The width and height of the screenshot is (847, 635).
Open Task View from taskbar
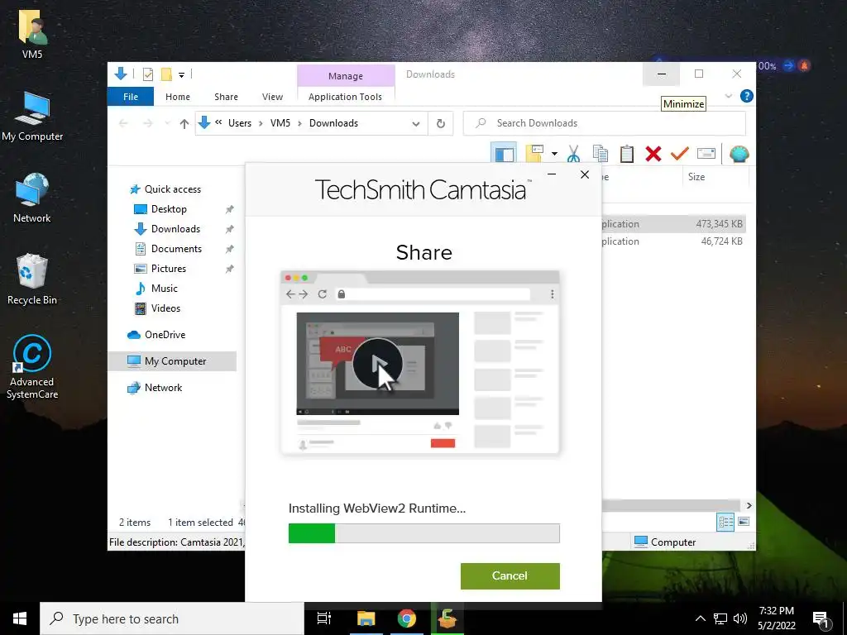pyautogui.click(x=324, y=618)
